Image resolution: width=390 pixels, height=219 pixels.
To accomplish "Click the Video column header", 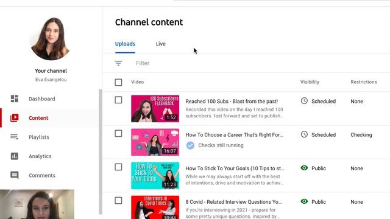I will [x=138, y=82].
